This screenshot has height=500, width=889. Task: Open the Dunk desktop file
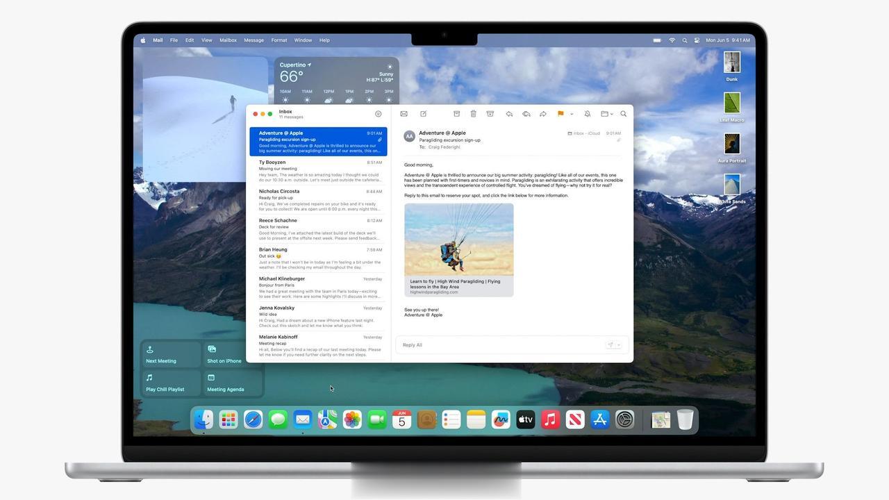point(732,62)
